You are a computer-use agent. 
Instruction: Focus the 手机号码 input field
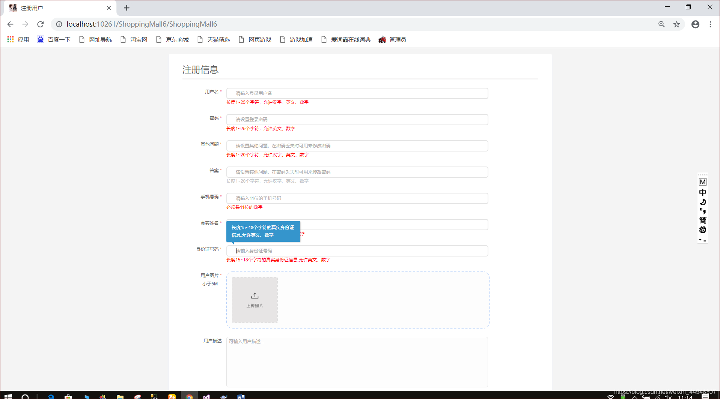(357, 198)
